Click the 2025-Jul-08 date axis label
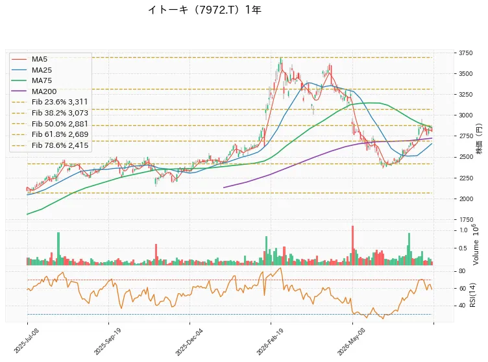Image resolution: width=488 pixels, height=362 pixels. (x=26, y=341)
